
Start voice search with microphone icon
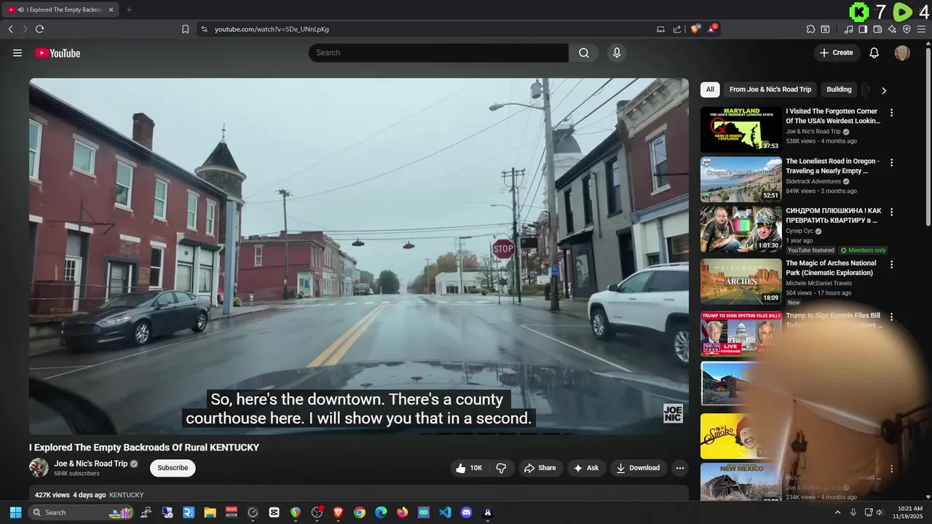(x=617, y=52)
